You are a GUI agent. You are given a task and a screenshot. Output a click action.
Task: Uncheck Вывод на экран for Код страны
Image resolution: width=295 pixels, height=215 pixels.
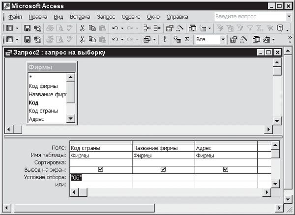[x=101, y=169]
